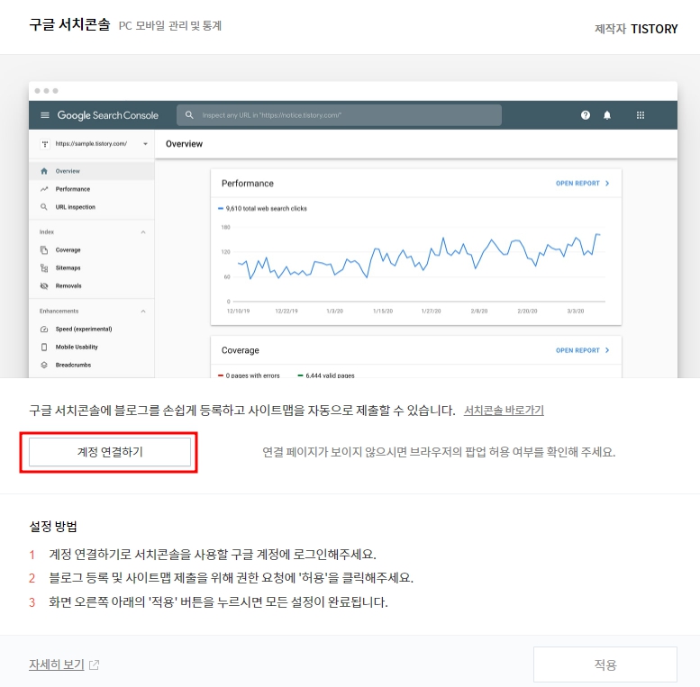Screen dimensions: 700x687
Task: Open the help question mark icon
Action: [586, 115]
